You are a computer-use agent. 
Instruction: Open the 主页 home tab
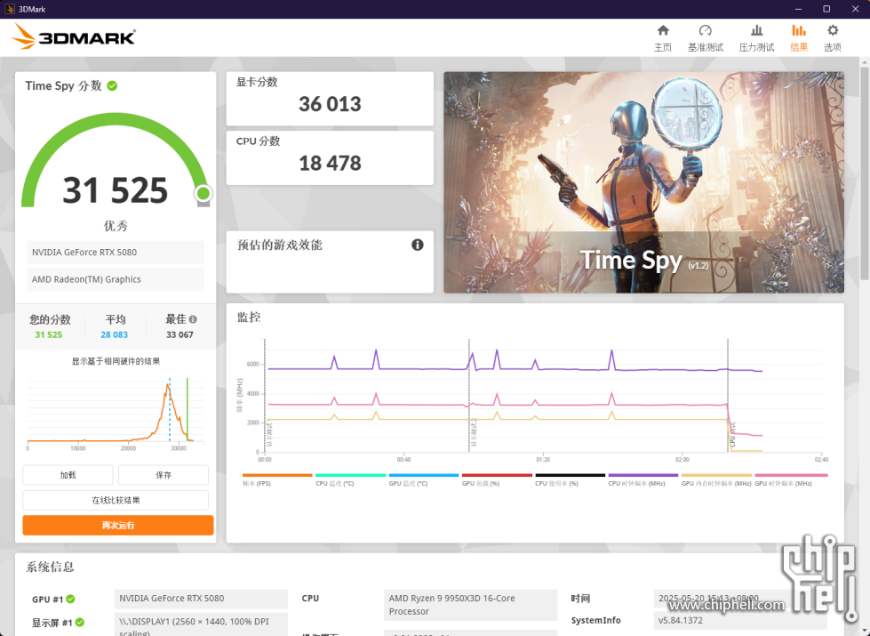[x=662, y=37]
